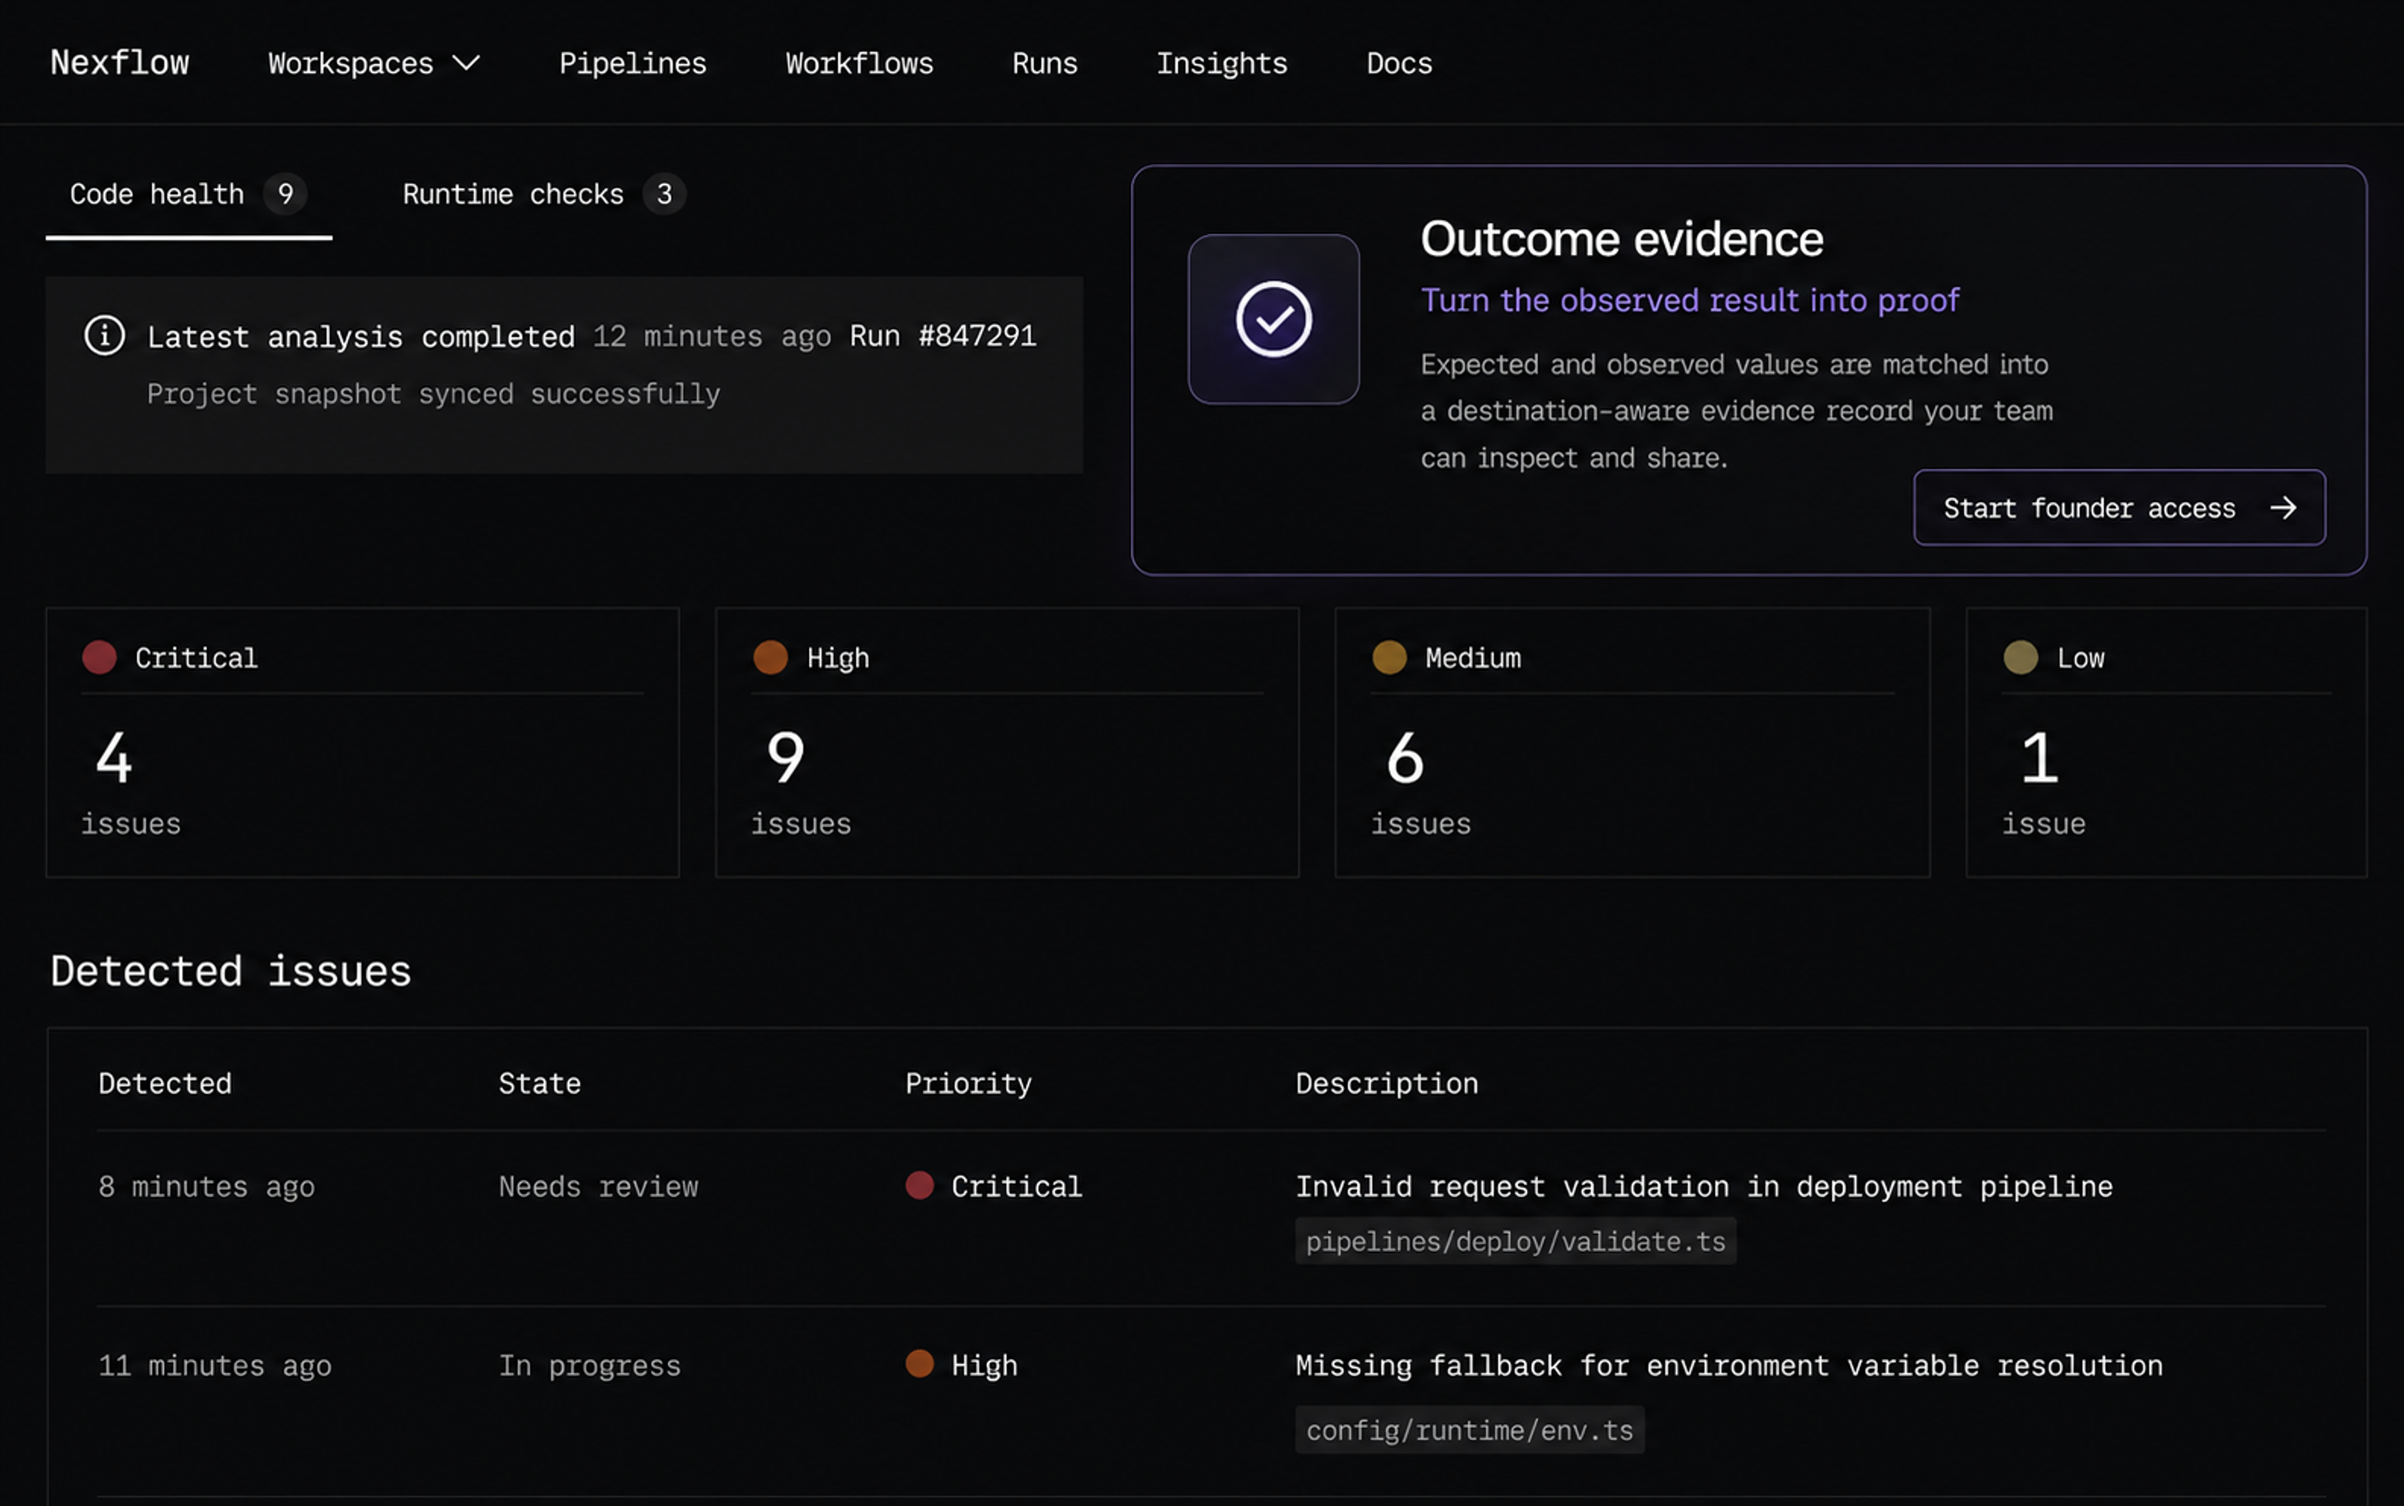This screenshot has width=2404, height=1506.
Task: Click '11 minutes ago' in second issue row
Action: pyautogui.click(x=214, y=1366)
